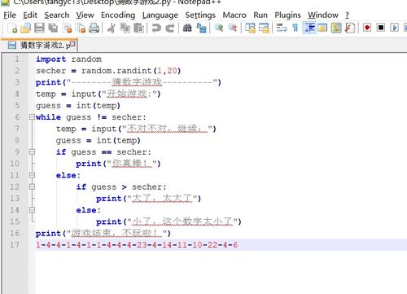
Task: Collapse the if block fold on line 9
Action: [x=32, y=152]
